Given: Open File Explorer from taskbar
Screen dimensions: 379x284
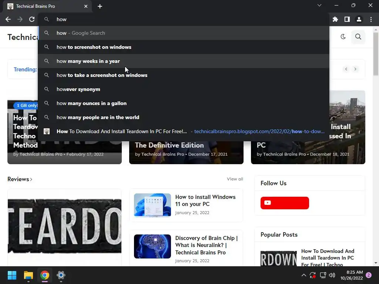Looking at the screenshot, I should tap(28, 275).
